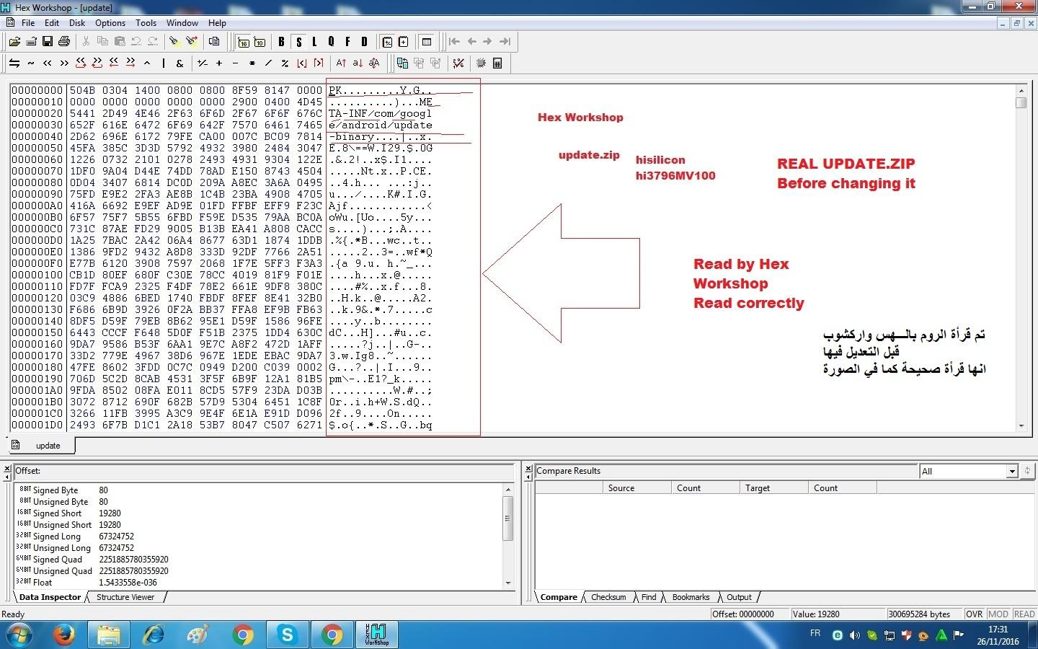Open the Disk menu
The height and width of the screenshot is (649, 1038).
point(77,23)
